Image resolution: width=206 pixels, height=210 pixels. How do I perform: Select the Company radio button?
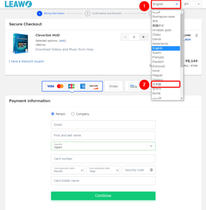[x=73, y=114]
